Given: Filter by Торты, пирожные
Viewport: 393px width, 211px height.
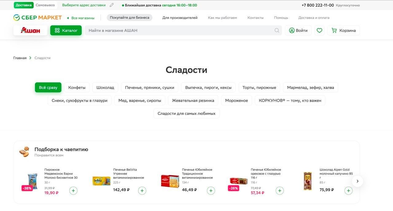Looking at the screenshot, I should (259, 88).
